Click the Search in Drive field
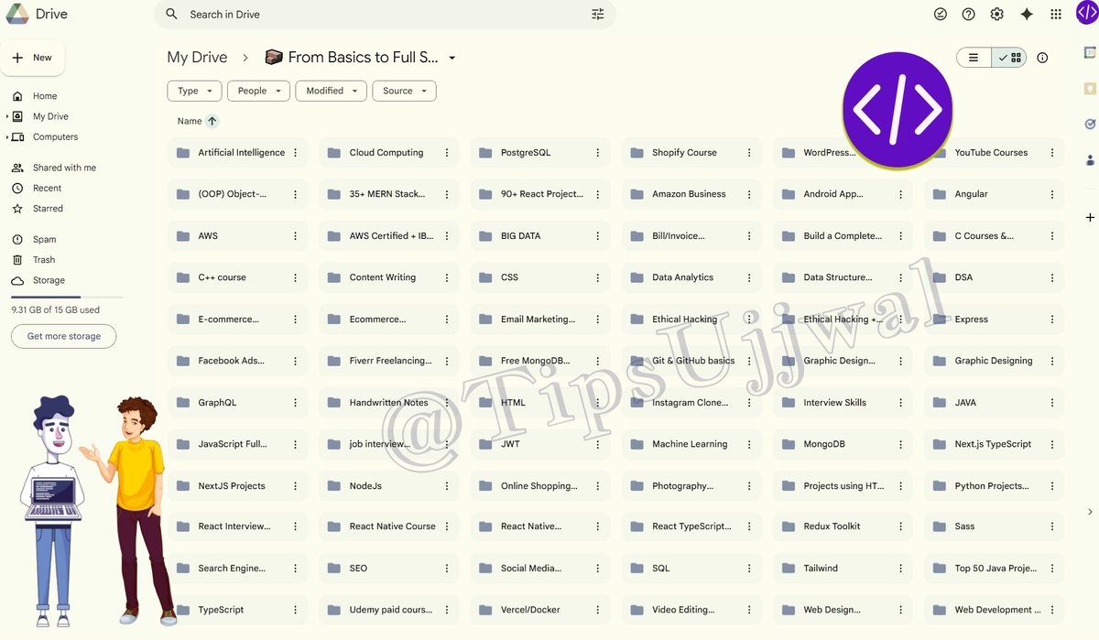The height and width of the screenshot is (640, 1099). [x=385, y=15]
